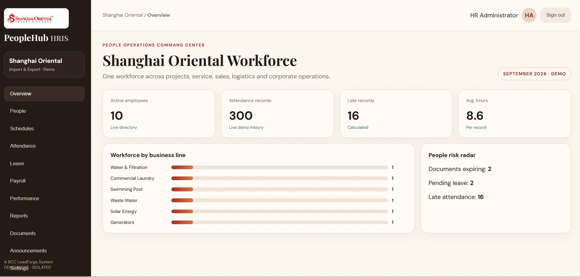Select the Shanghai Oriental company card in sidebar

click(44, 65)
